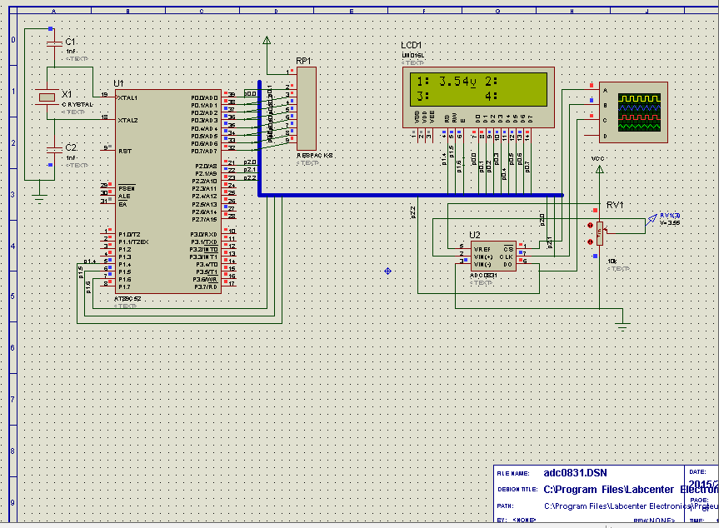Select the LCD1 reference label
The height and width of the screenshot is (528, 719).
[x=411, y=45]
